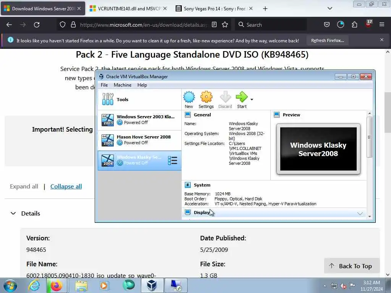
Task: Open the Windows Start orb
Action: tap(10, 285)
